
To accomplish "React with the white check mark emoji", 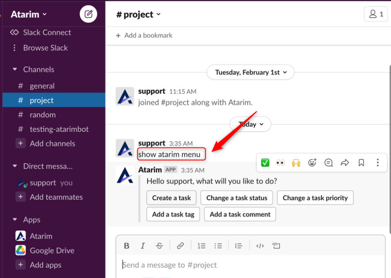I will [265, 162].
